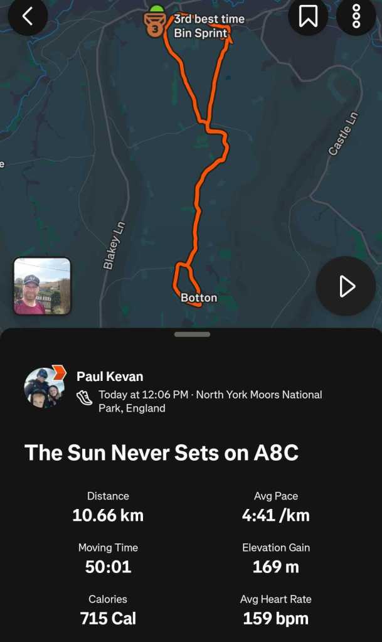Tap the back arrow button
Viewport: 382px width, 642px height.
[28, 16]
